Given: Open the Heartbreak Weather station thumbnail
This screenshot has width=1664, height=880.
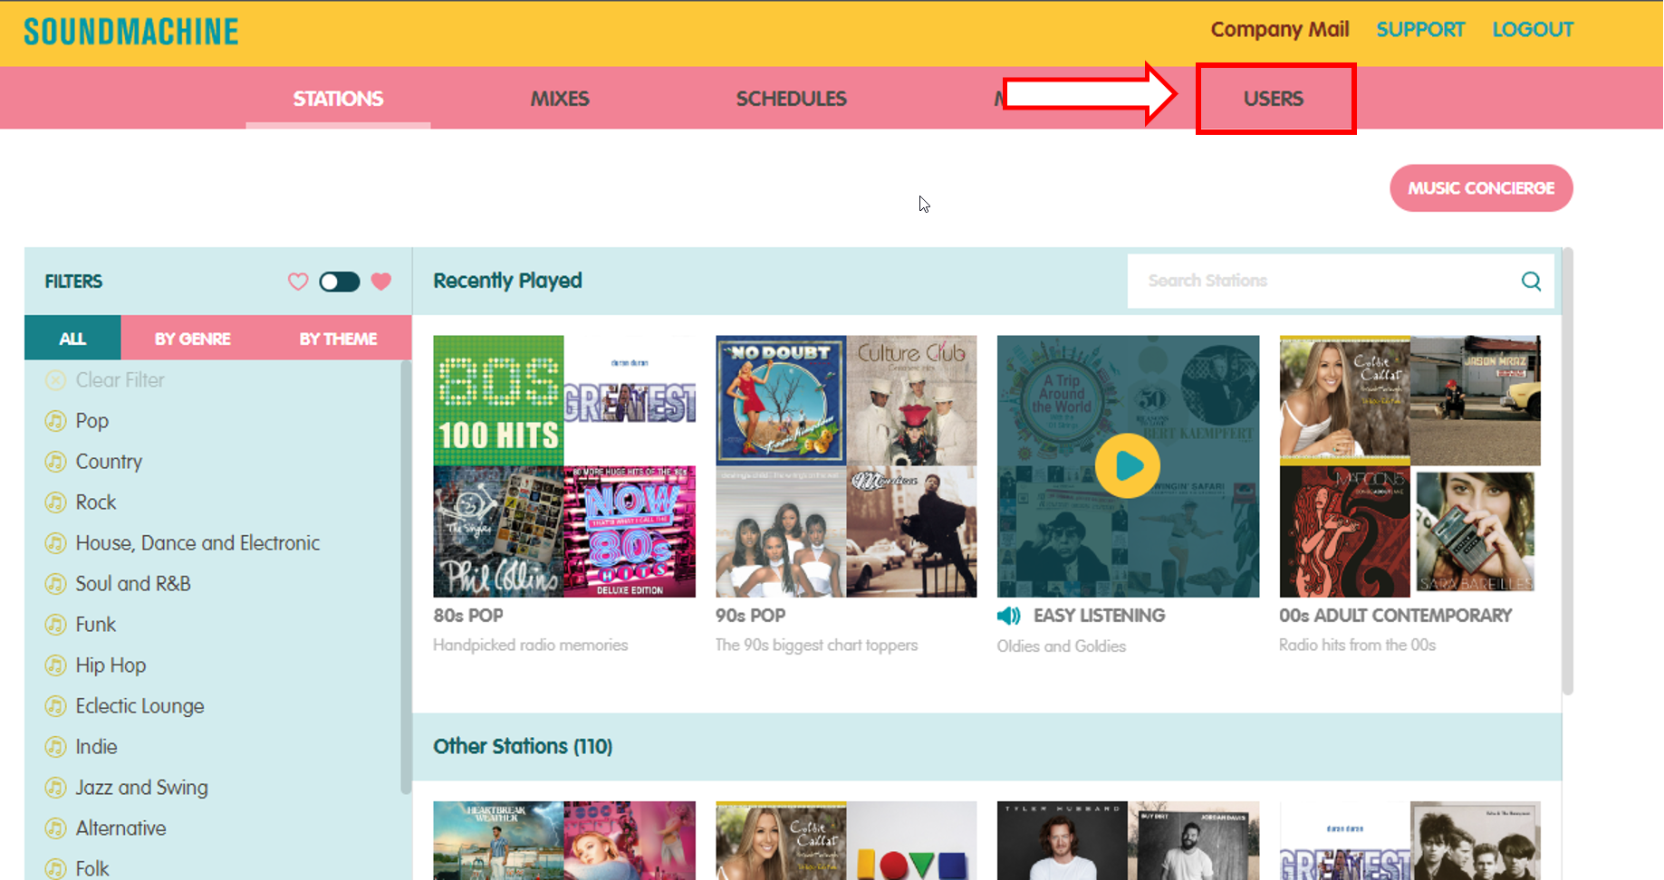Looking at the screenshot, I should pos(564,841).
